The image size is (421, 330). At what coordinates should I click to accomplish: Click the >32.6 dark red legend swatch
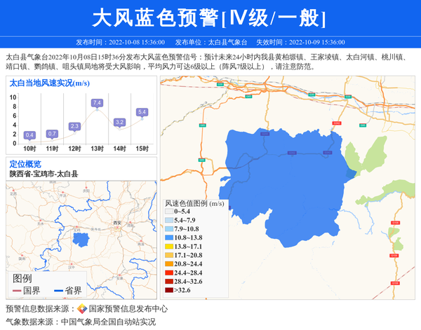click(x=168, y=289)
